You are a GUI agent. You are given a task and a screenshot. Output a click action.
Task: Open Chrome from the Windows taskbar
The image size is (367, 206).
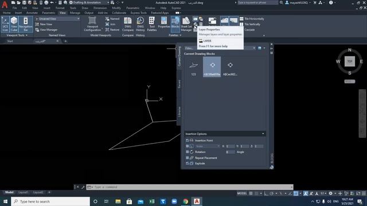pos(185,201)
